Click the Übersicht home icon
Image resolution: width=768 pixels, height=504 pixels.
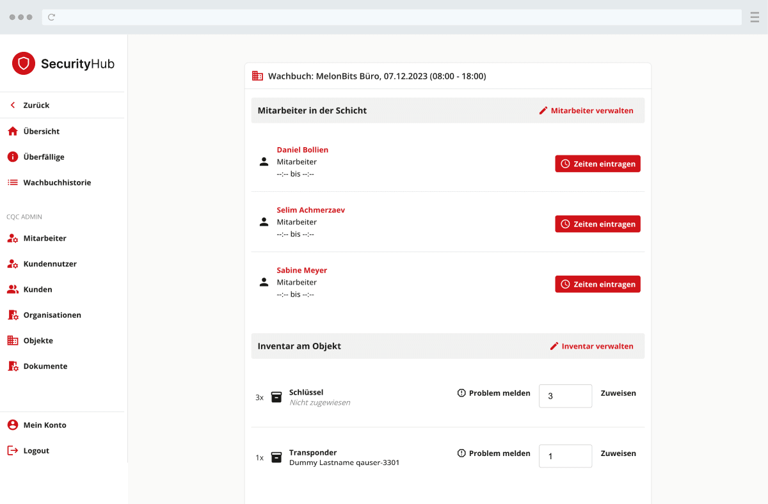point(13,131)
